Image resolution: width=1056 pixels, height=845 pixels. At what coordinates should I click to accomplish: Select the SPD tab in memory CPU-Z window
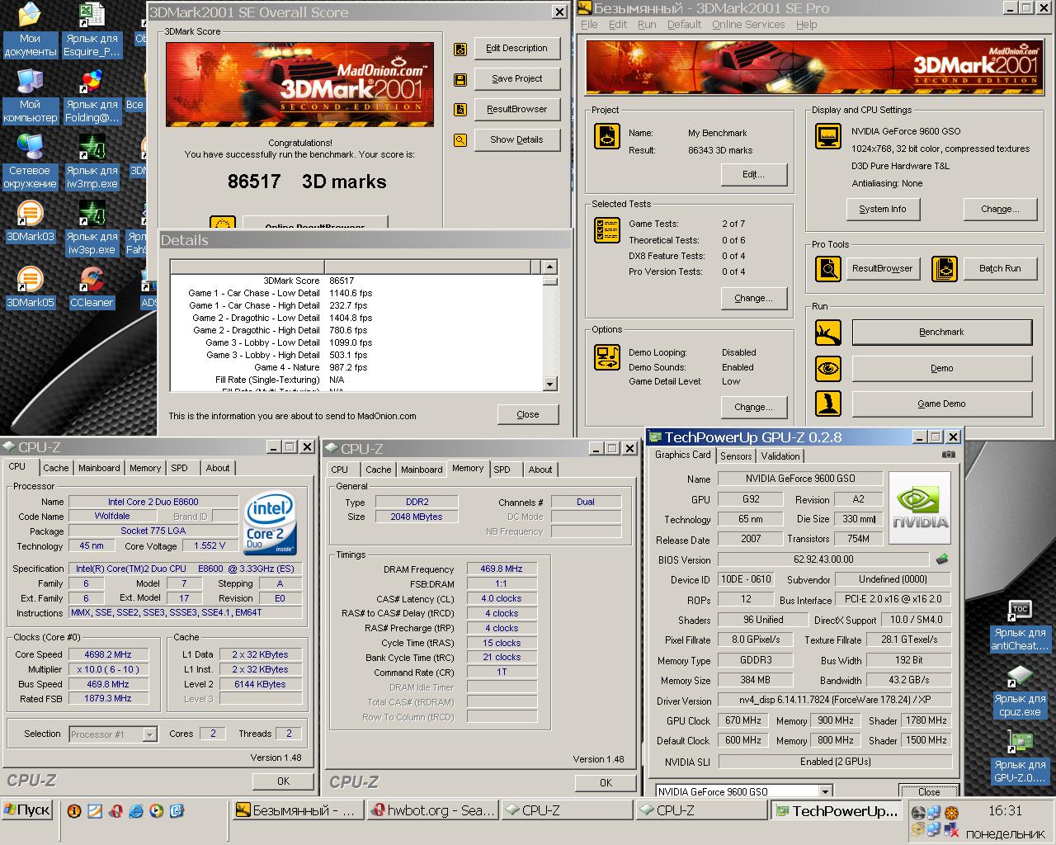502,470
